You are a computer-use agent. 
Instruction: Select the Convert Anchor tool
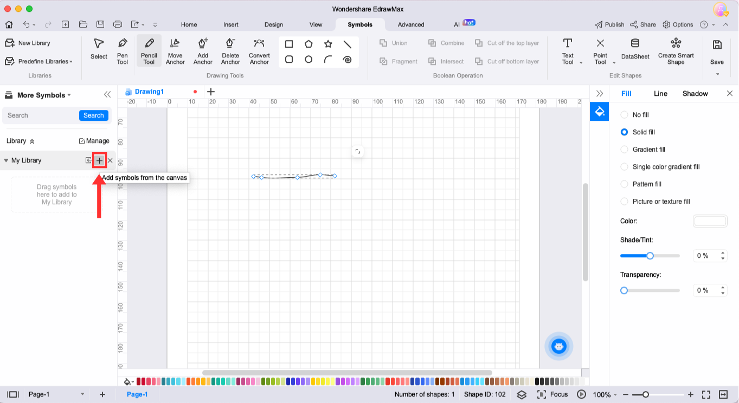tap(259, 51)
